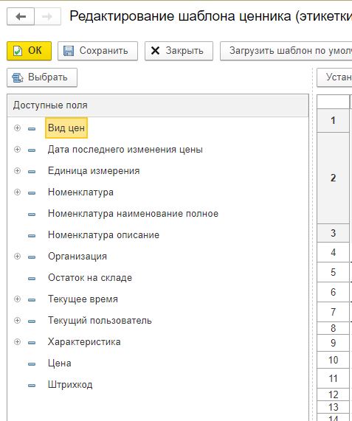This screenshot has width=352, height=421.
Task: Select Остаток на складе field
Action: point(90,278)
